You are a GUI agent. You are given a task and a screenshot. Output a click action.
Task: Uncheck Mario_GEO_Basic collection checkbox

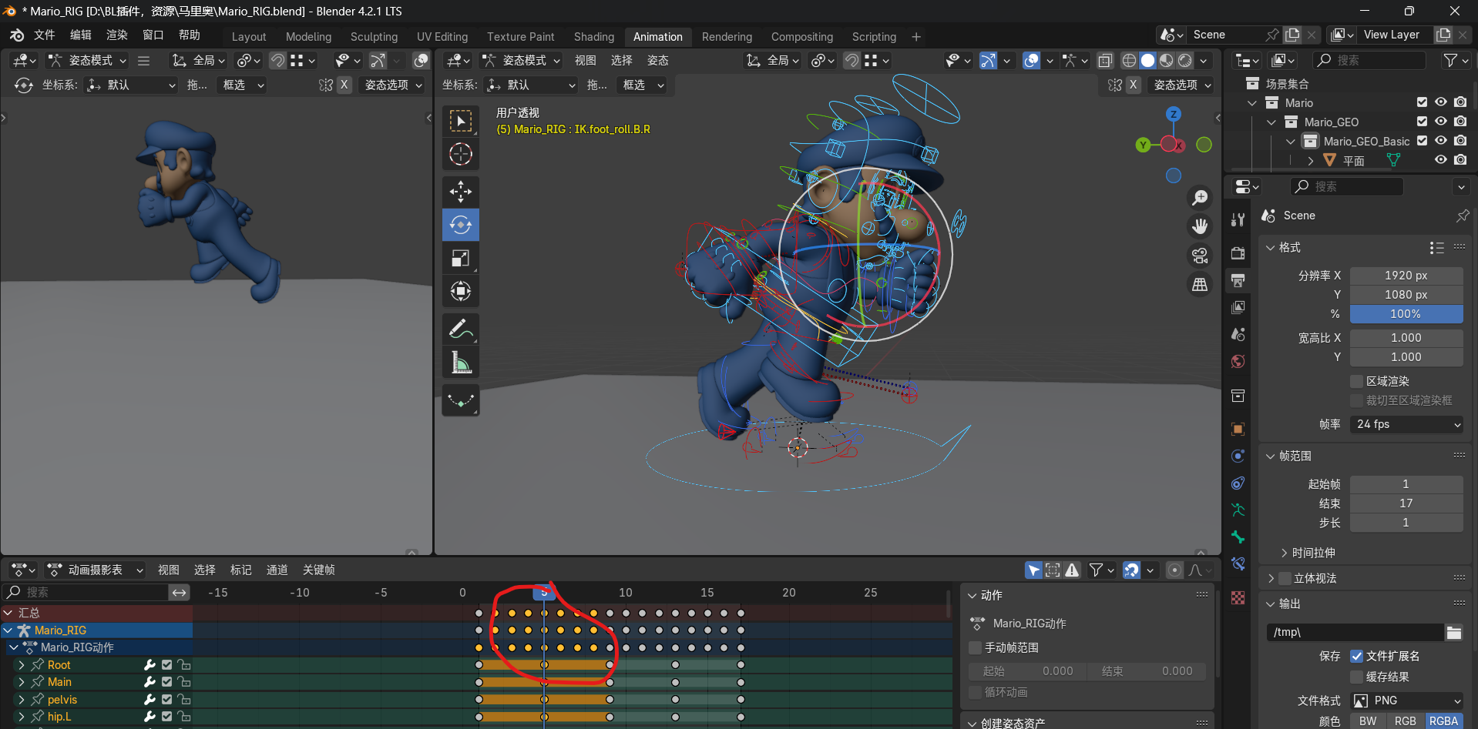(1422, 141)
